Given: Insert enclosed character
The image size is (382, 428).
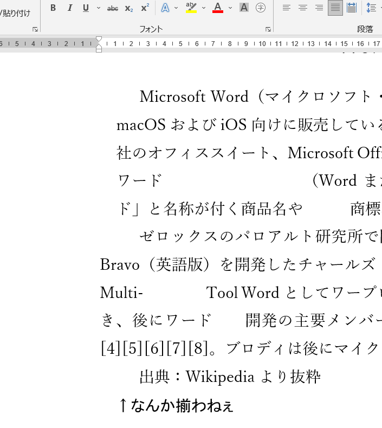Looking at the screenshot, I should click(x=261, y=8).
